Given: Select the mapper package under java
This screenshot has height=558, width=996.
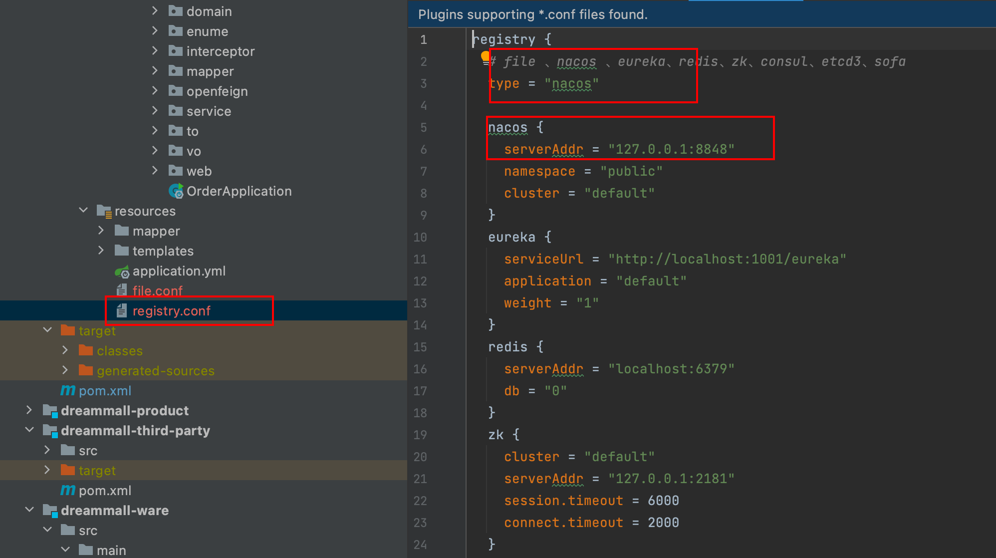Looking at the screenshot, I should click(210, 71).
